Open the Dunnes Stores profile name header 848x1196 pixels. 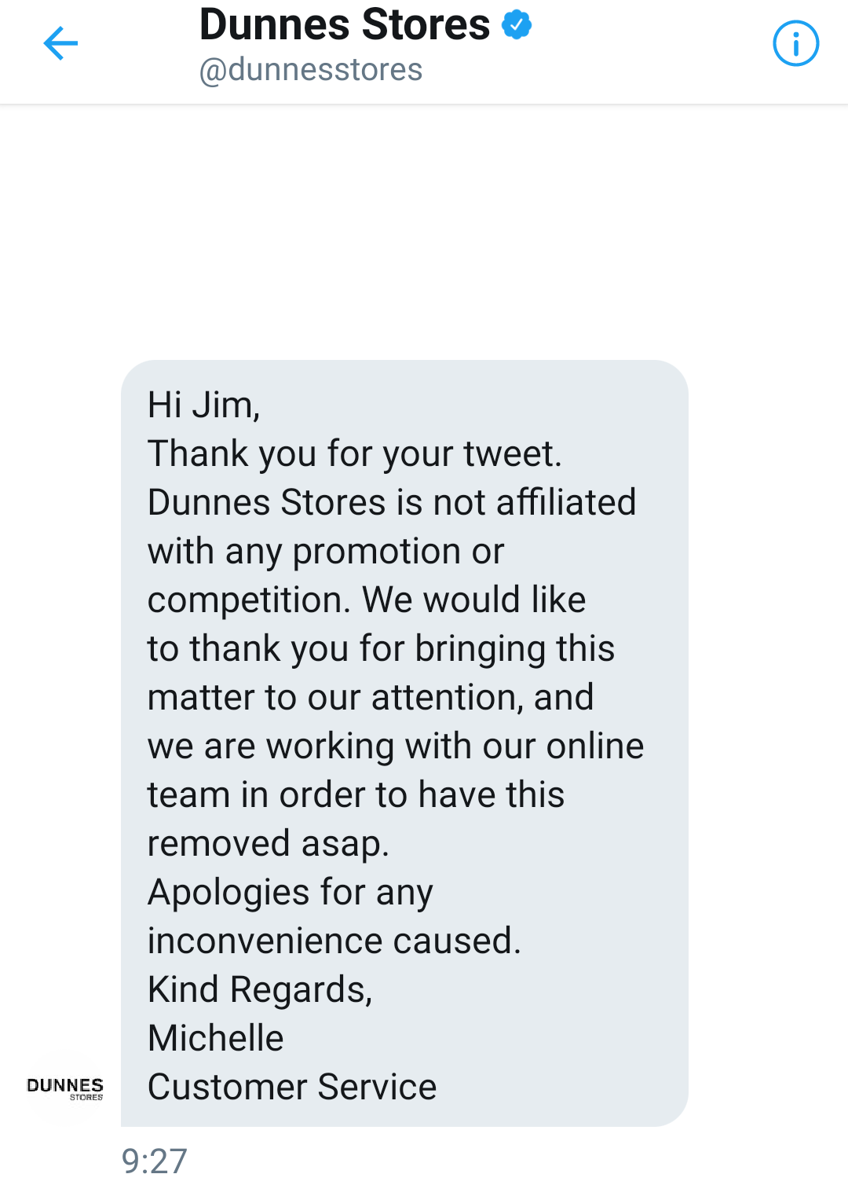pyautogui.click(x=345, y=24)
